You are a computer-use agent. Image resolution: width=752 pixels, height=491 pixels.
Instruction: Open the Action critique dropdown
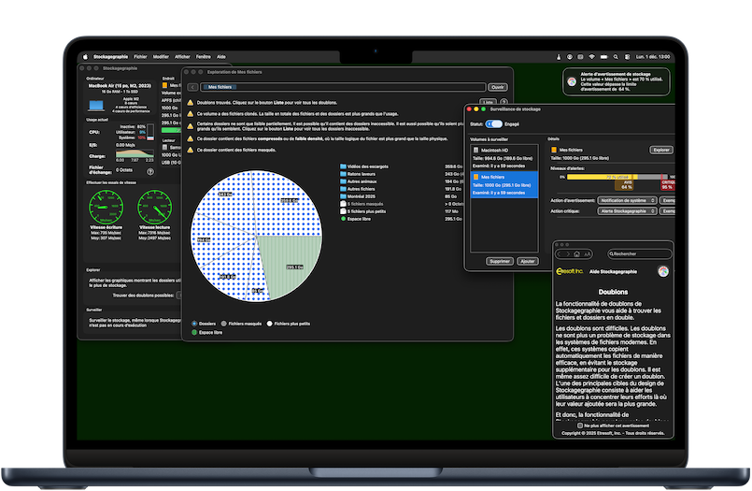coord(627,211)
